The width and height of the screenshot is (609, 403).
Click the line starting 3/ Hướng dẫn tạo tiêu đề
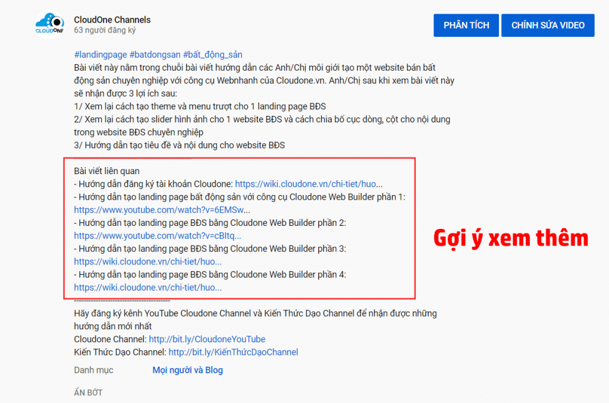(180, 145)
